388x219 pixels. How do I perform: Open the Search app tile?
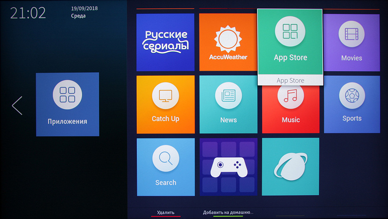click(x=166, y=167)
